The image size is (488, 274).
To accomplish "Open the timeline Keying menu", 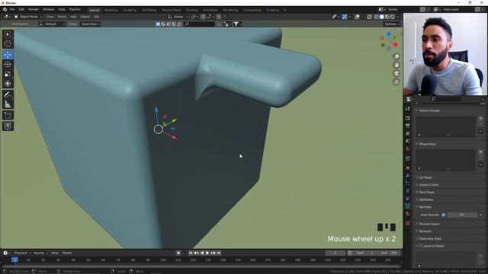I will coord(40,253).
